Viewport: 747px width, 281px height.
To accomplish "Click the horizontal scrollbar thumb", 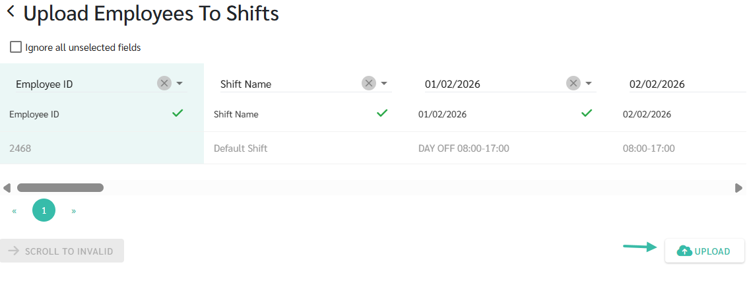I will coord(60,188).
